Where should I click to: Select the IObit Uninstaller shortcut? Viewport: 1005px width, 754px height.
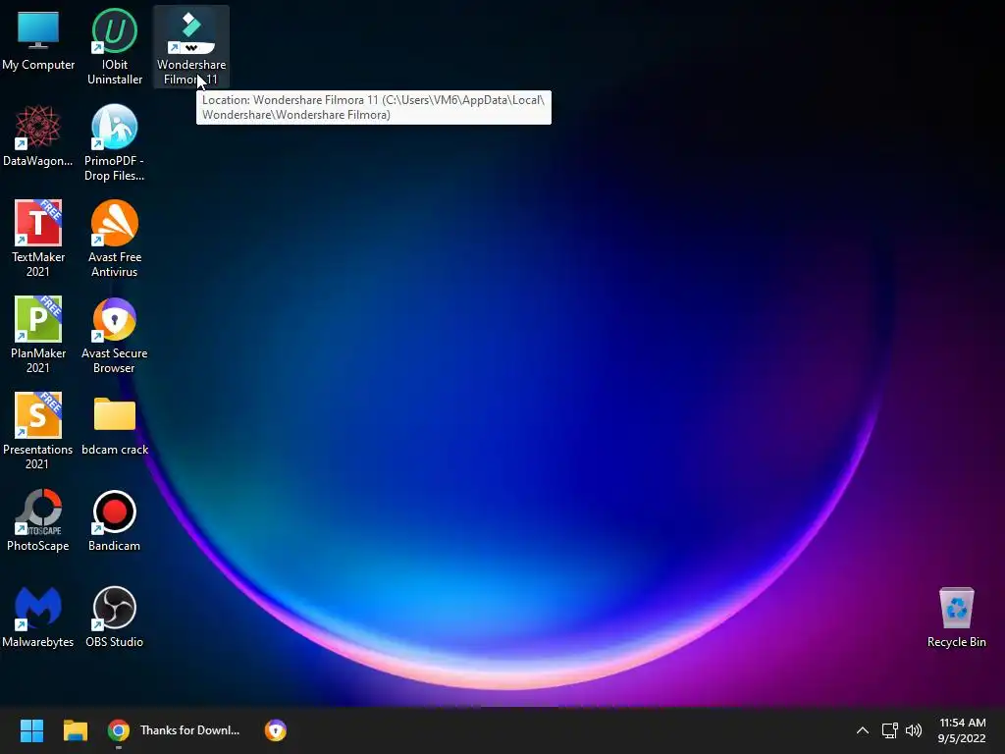coord(115,46)
